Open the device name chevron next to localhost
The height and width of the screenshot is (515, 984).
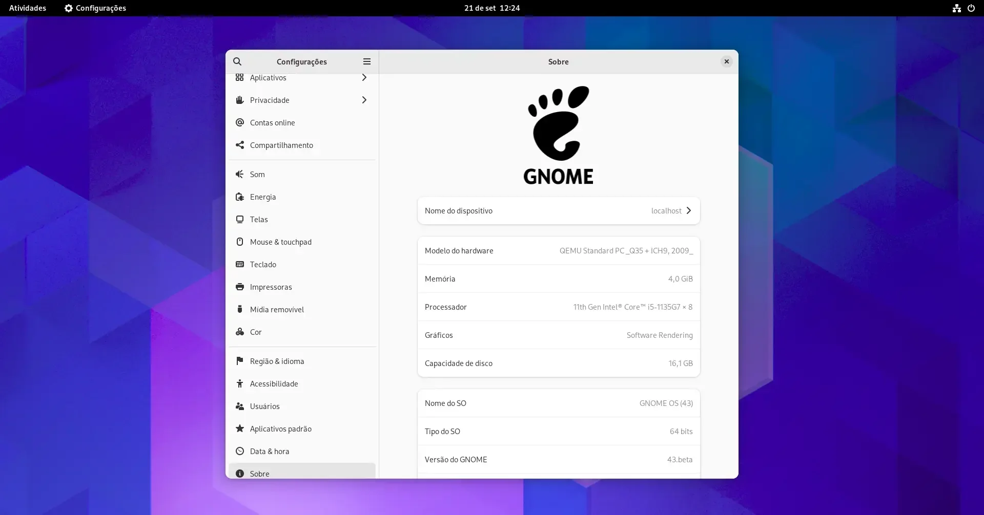click(689, 210)
